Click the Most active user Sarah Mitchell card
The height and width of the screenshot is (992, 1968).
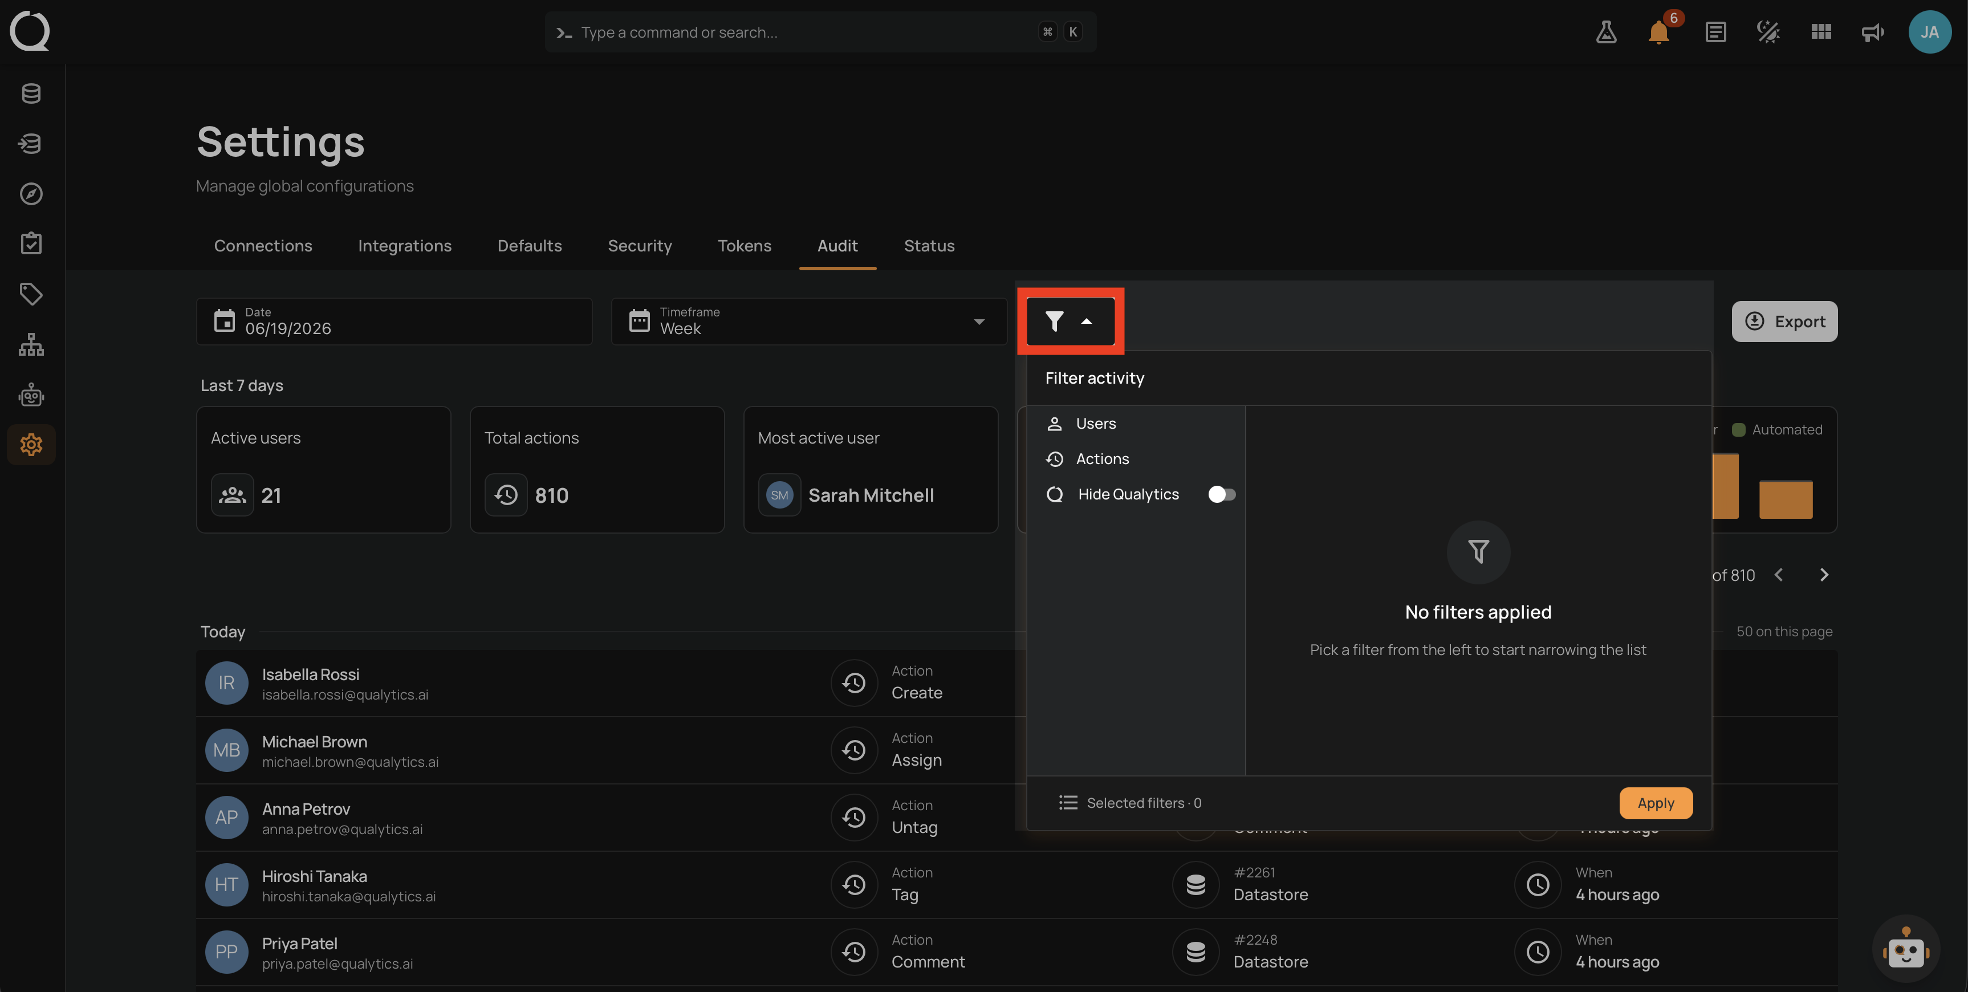coord(870,469)
